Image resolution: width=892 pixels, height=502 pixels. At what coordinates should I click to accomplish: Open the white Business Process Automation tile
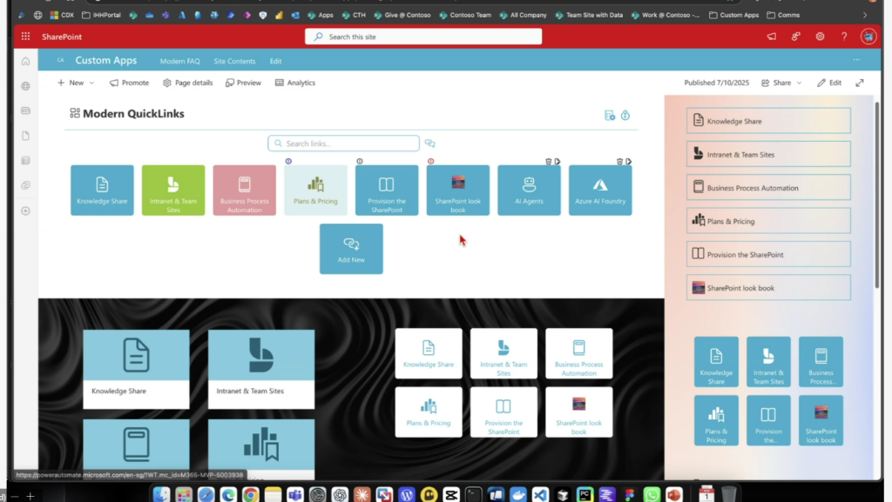[x=578, y=353]
